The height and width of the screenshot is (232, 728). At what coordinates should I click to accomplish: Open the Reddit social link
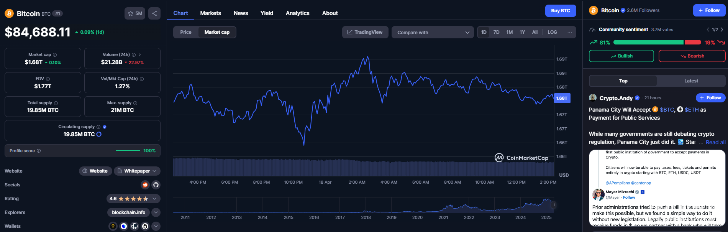tap(145, 185)
